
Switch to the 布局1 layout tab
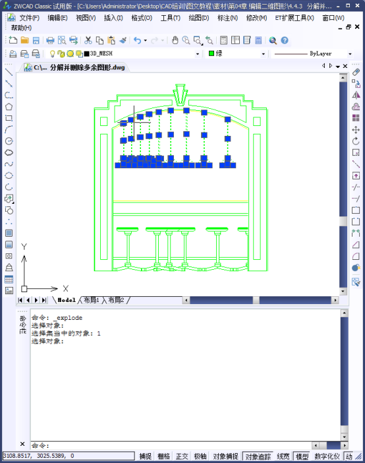coord(92,300)
